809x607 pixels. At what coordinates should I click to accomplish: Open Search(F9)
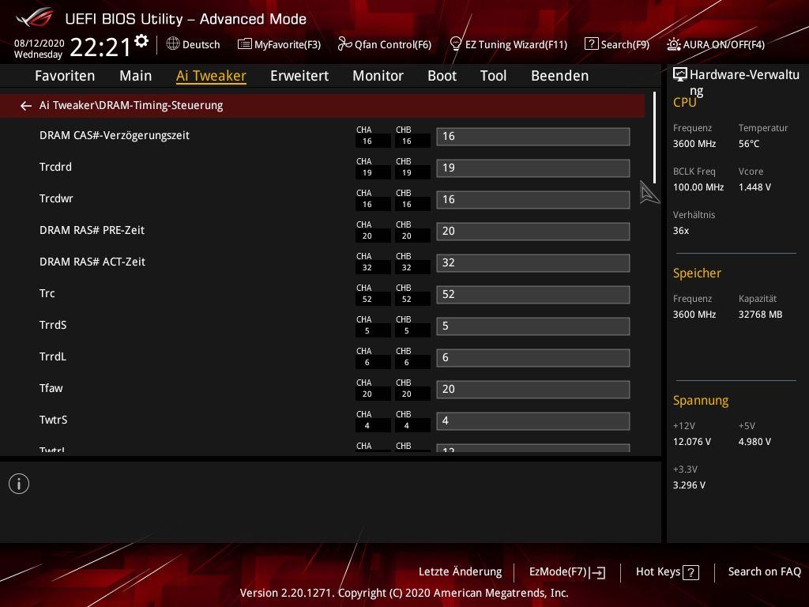coord(616,44)
